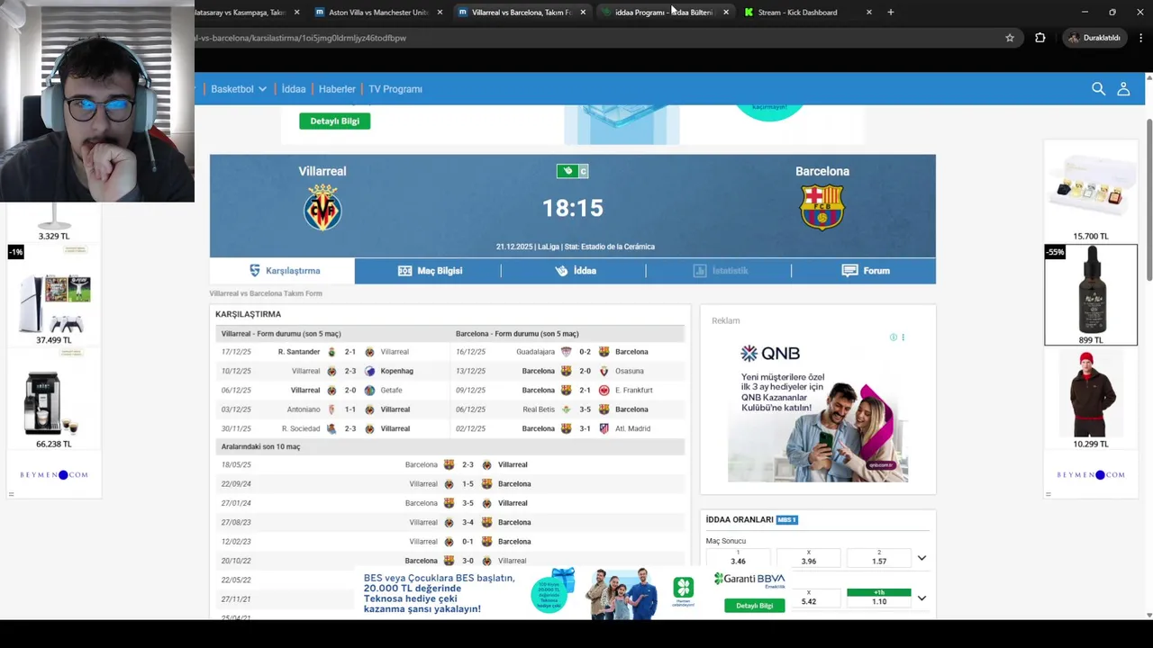
Task: Expand the Basketbol menu dropdown
Action: 239,89
